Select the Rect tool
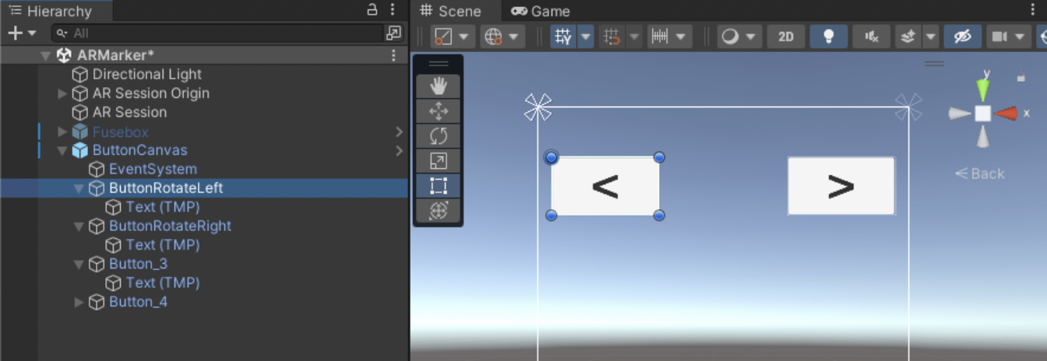The height and width of the screenshot is (361, 1047). pos(439,186)
